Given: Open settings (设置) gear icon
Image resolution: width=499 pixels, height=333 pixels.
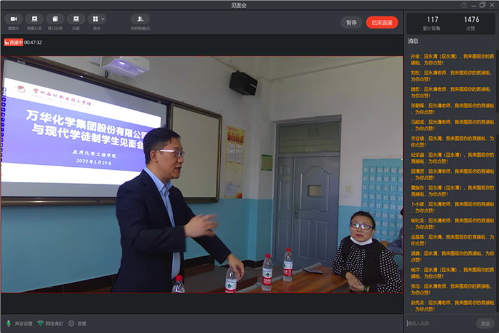Looking at the screenshot, I should (x=72, y=324).
